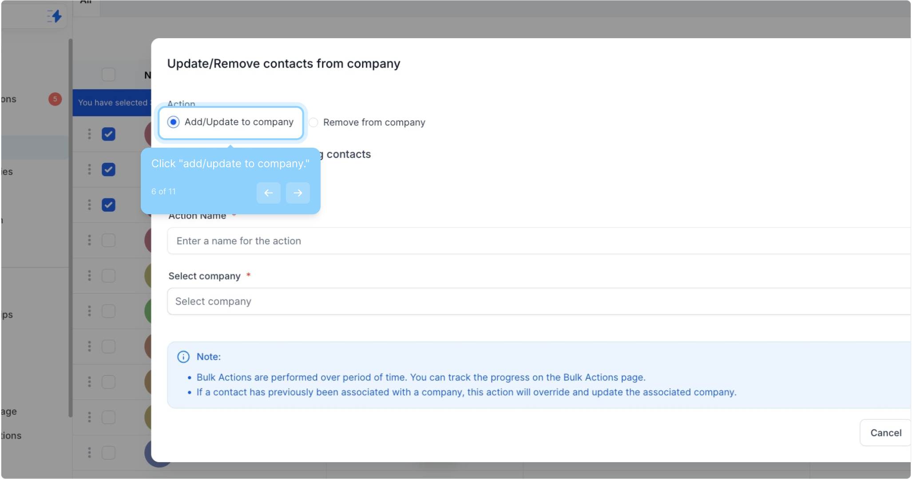Open three-dot menu of first checked row
This screenshot has height=479, width=912.
[89, 134]
